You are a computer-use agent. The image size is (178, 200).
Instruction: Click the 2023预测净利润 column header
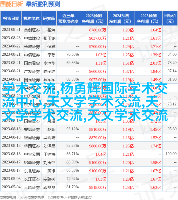(x=93, y=19)
